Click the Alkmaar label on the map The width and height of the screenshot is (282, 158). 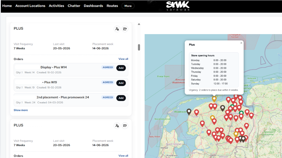coord(164,148)
